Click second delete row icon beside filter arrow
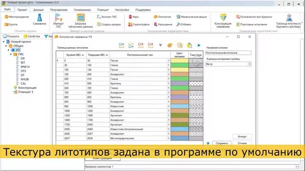This screenshot has height=171, width=305. coord(151,46)
